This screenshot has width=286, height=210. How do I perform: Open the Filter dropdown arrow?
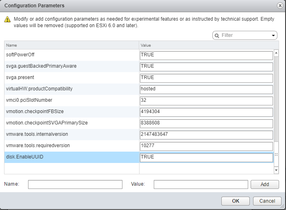click(273, 35)
